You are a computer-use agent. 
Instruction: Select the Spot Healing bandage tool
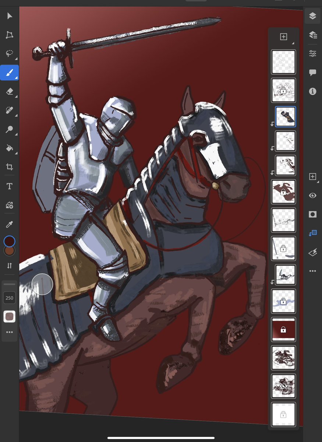[x=10, y=110]
